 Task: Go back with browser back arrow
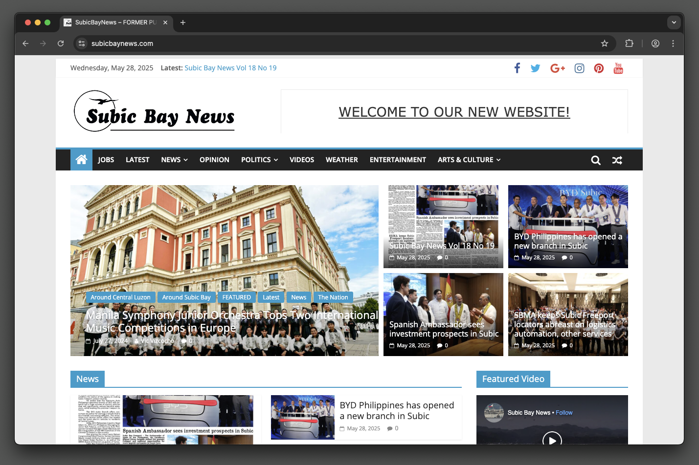click(x=25, y=43)
